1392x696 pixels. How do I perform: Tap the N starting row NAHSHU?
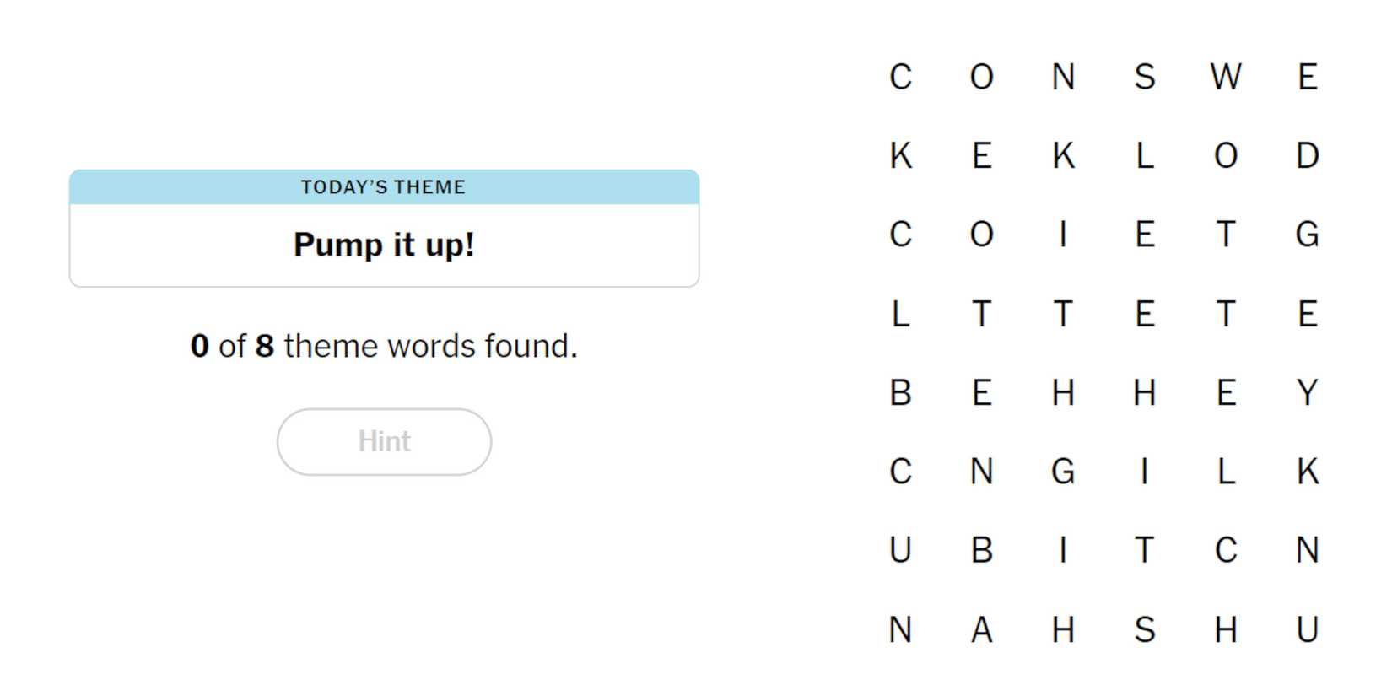(900, 629)
